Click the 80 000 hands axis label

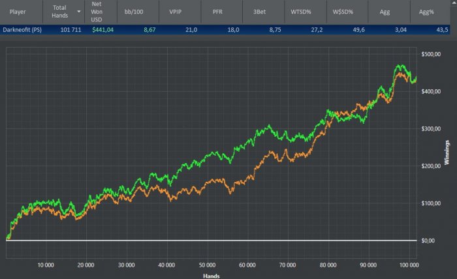328,265
